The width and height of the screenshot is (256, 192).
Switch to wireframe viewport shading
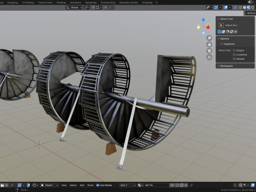click(241, 7)
